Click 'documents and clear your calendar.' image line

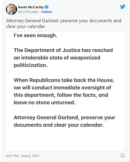[x=59, y=125]
